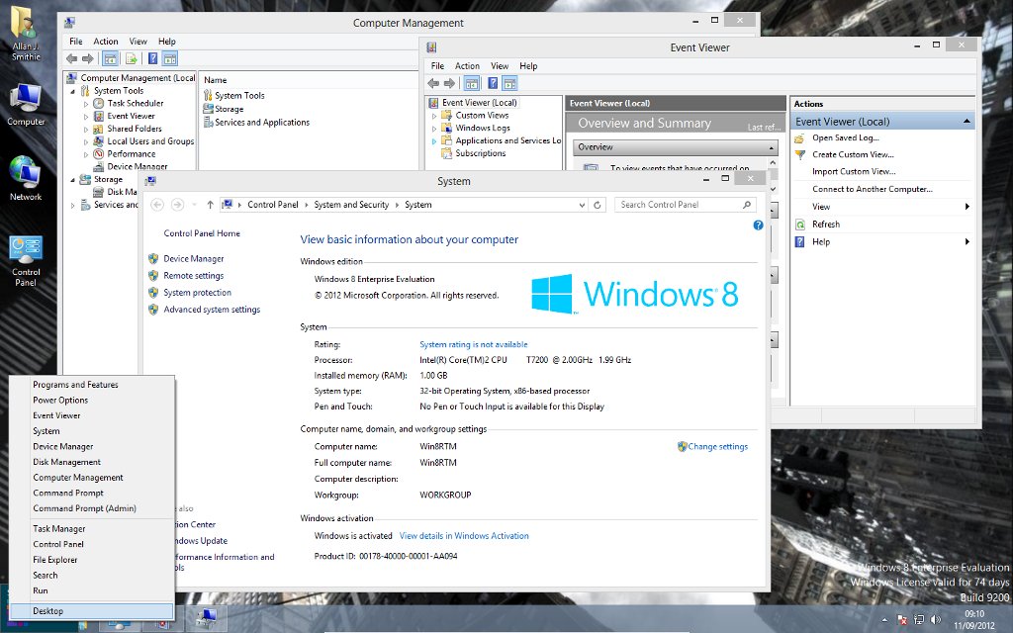Click System rating is not available link

474,345
